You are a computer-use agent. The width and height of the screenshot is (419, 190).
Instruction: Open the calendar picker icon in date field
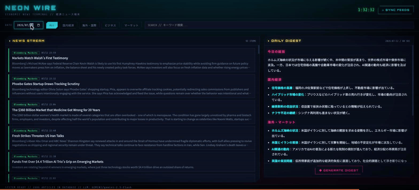click(x=38, y=25)
